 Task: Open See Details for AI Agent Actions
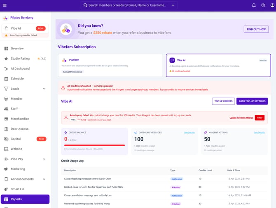(x=259, y=133)
